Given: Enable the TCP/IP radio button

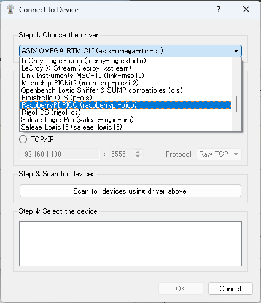Looking at the screenshot, I should click(x=23, y=140).
